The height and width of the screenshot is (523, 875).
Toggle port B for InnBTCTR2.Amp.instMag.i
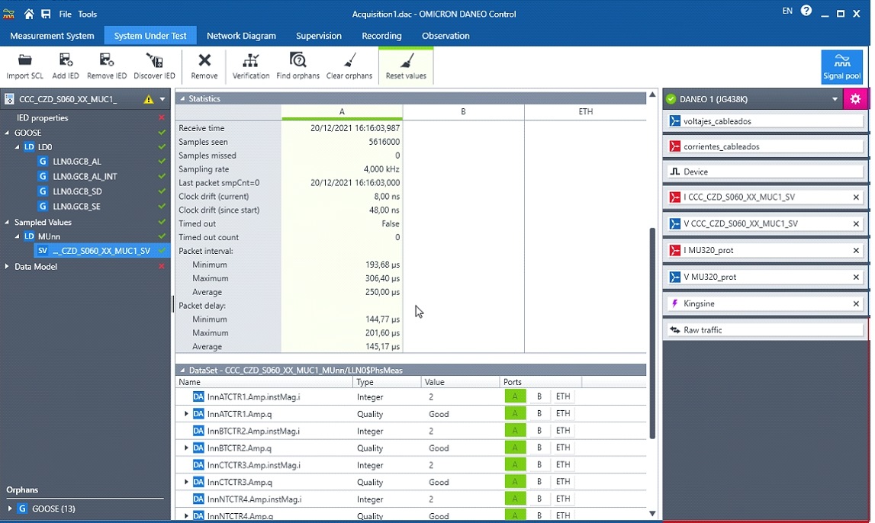tap(539, 431)
